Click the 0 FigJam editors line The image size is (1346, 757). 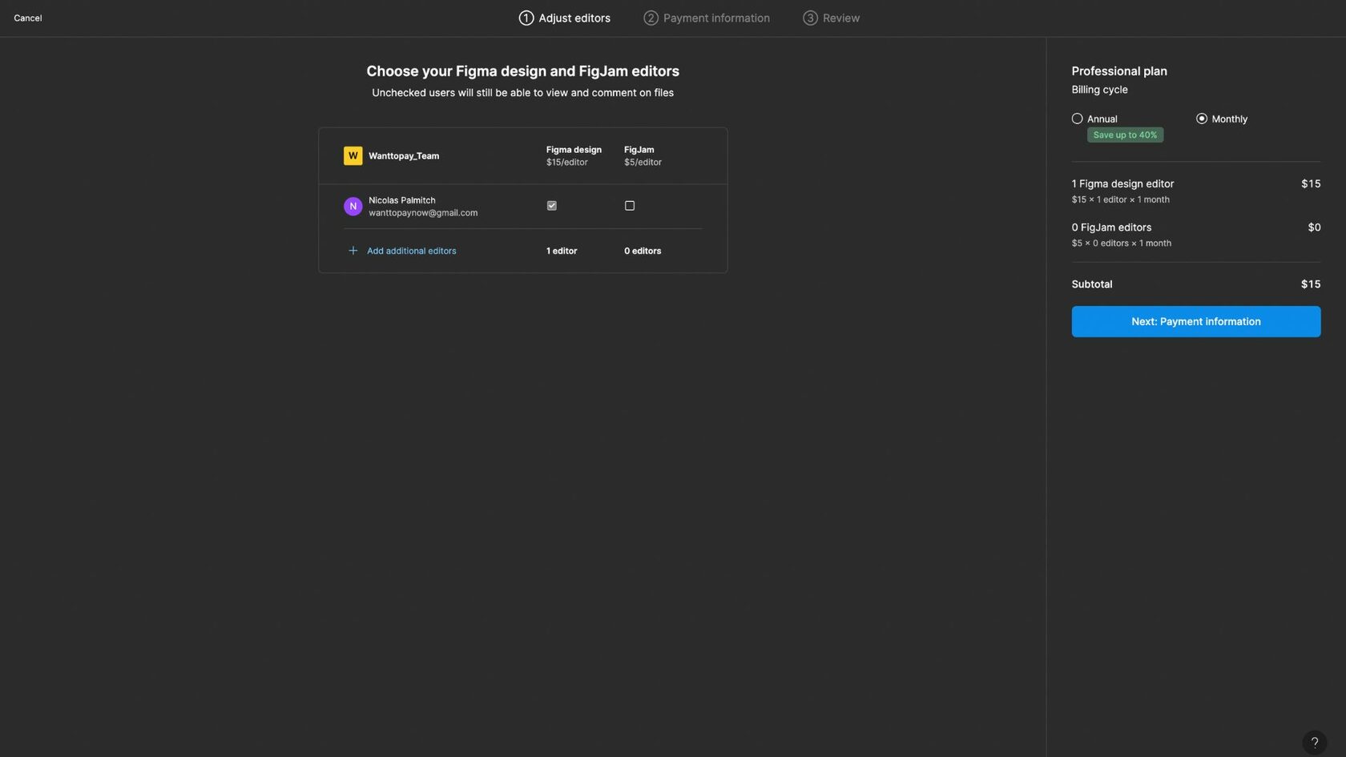1111,228
